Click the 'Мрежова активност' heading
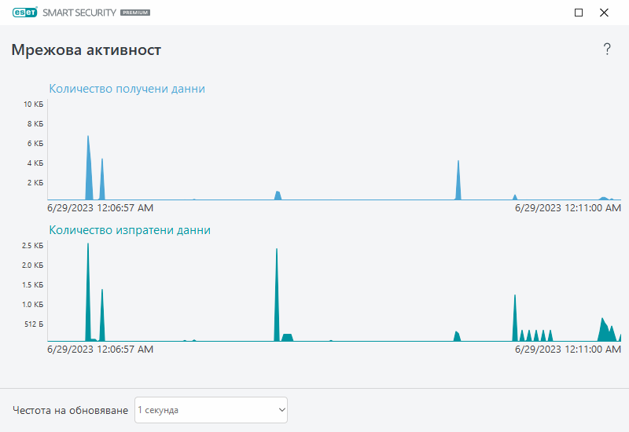This screenshot has height=432, width=629. point(86,50)
